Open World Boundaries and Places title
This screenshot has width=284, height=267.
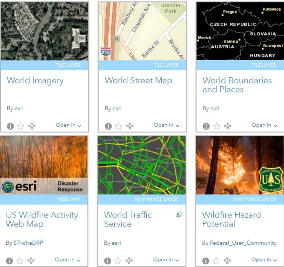coord(237,85)
